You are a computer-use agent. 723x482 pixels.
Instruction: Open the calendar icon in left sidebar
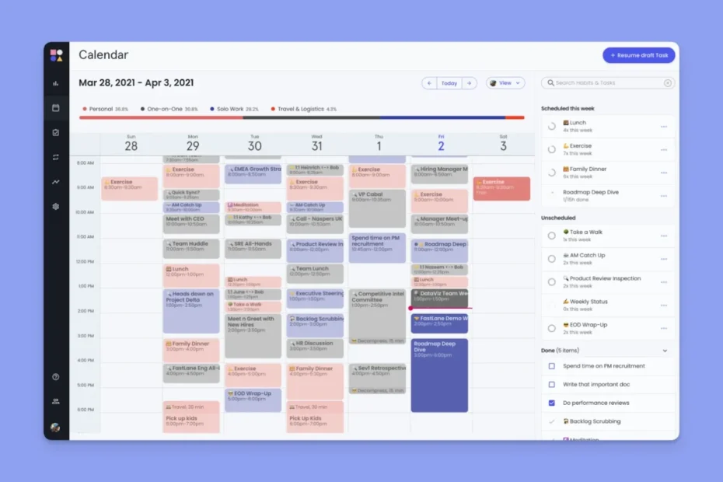(56, 108)
